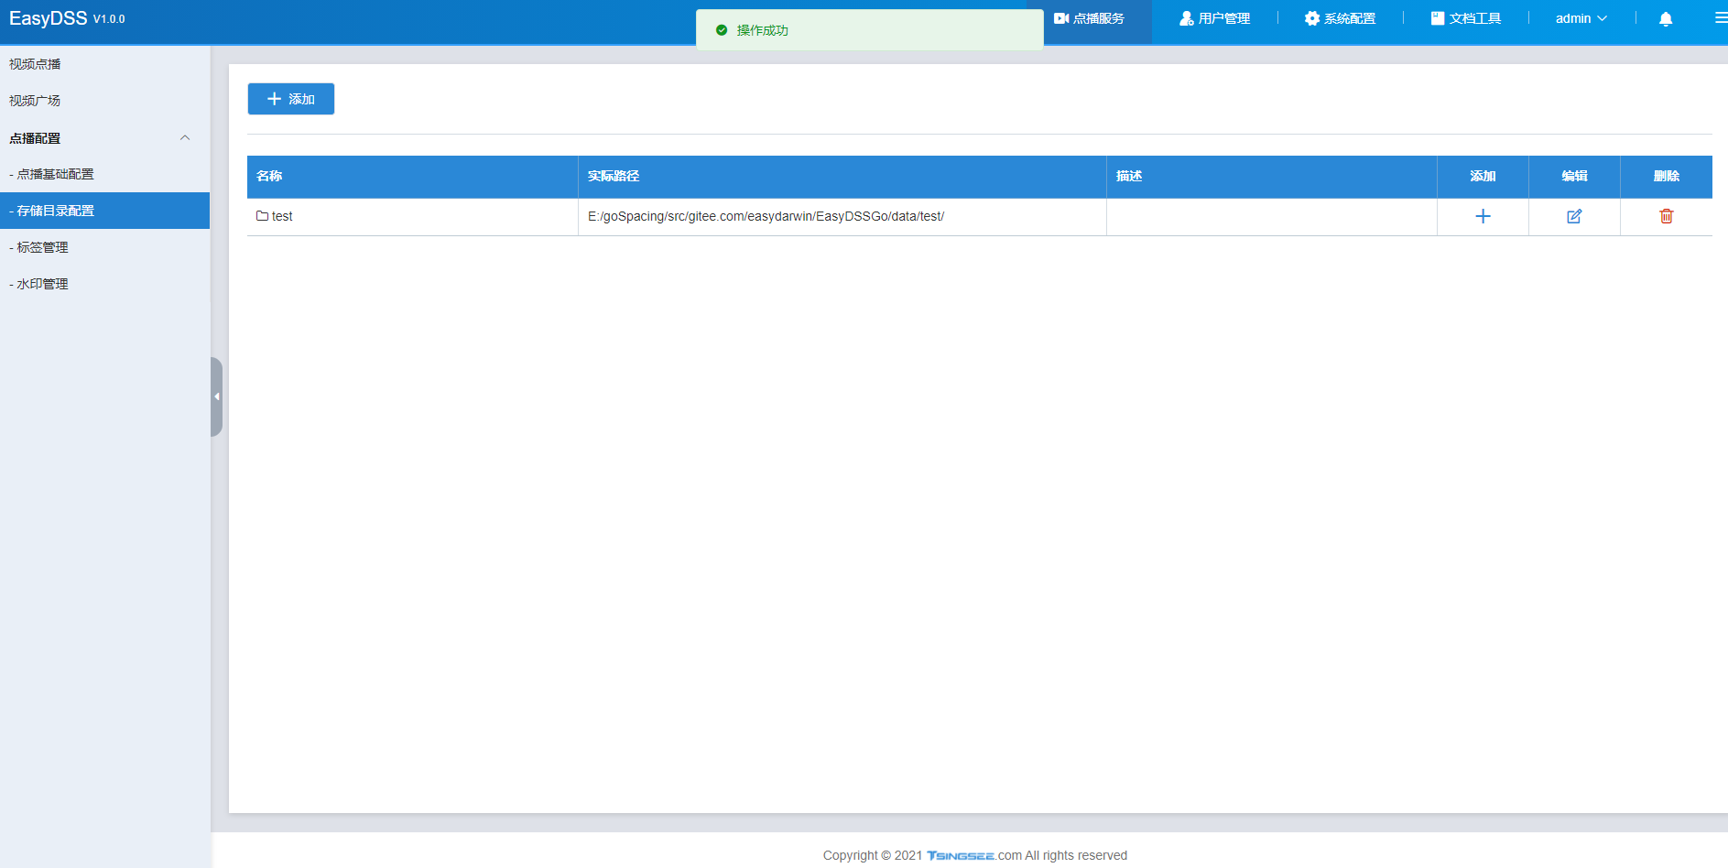Click the folder icon beside test
1728x868 pixels.
pos(263,216)
